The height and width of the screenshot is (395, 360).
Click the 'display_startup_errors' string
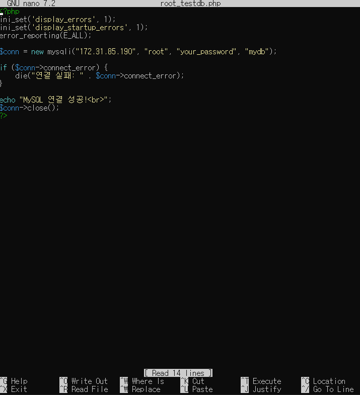click(x=80, y=28)
